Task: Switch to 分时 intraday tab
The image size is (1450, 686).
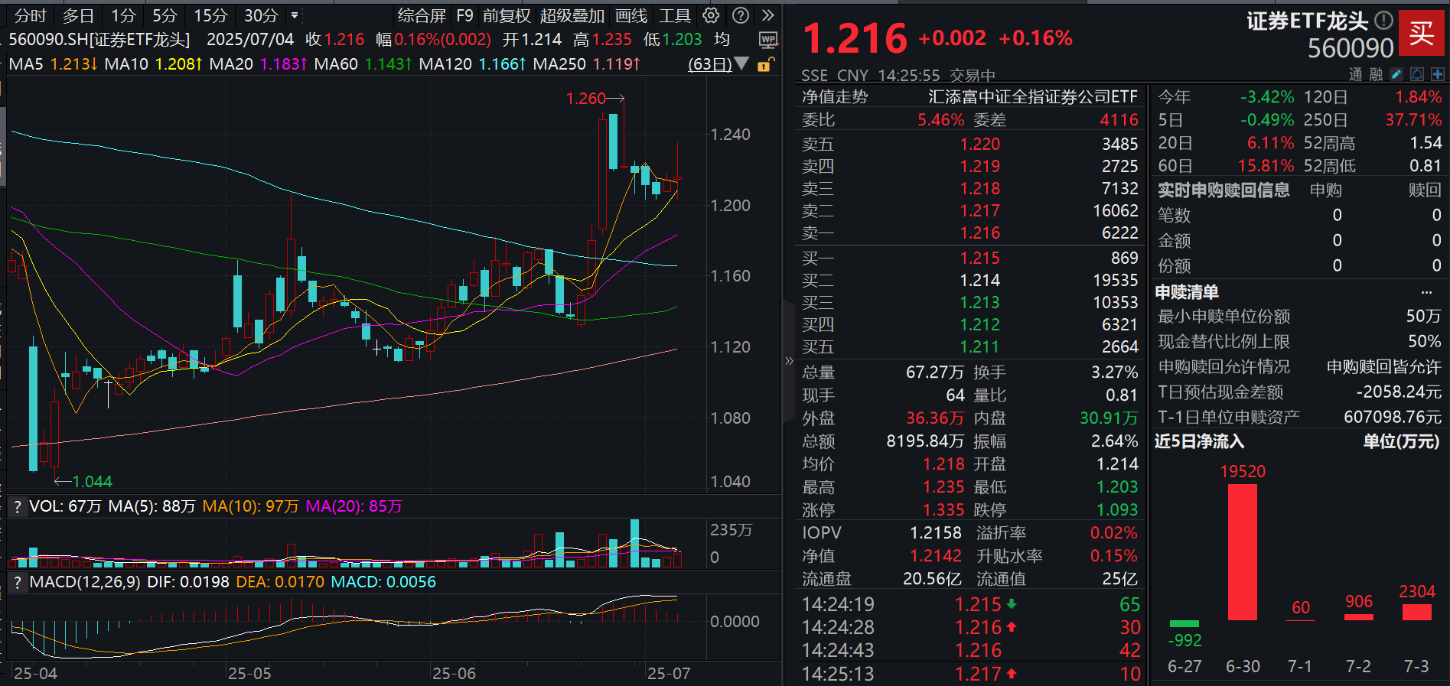Action: tap(31, 15)
